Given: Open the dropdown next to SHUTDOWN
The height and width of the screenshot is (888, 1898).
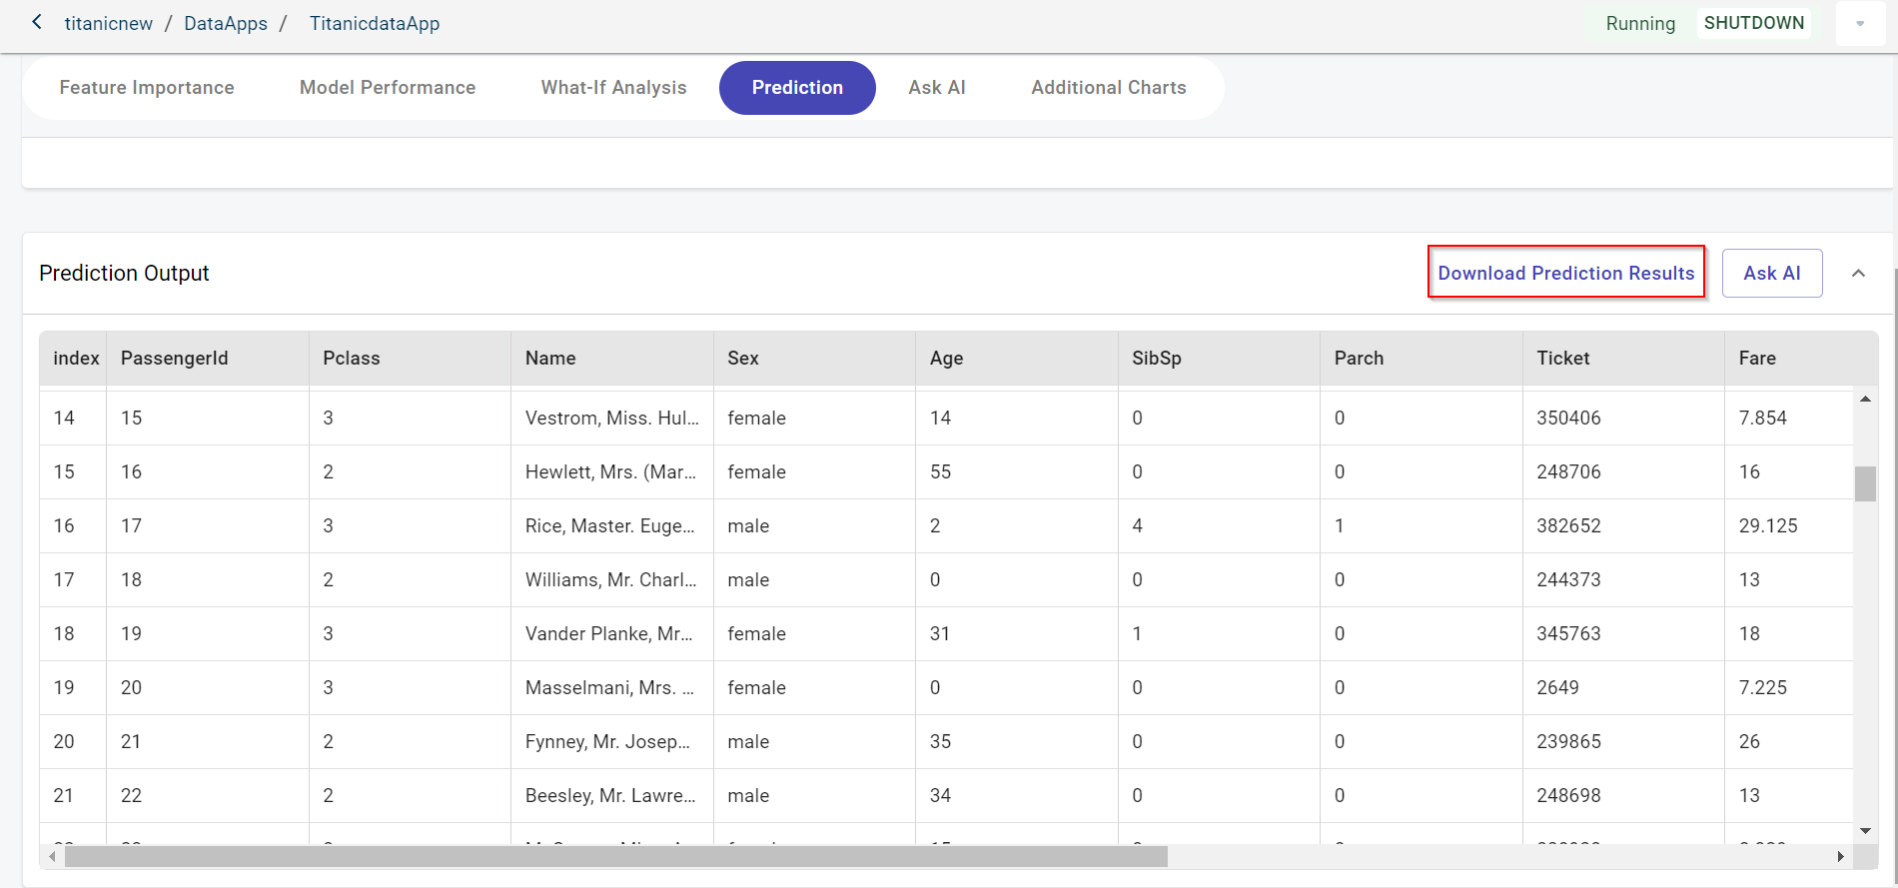Looking at the screenshot, I should 1859,23.
